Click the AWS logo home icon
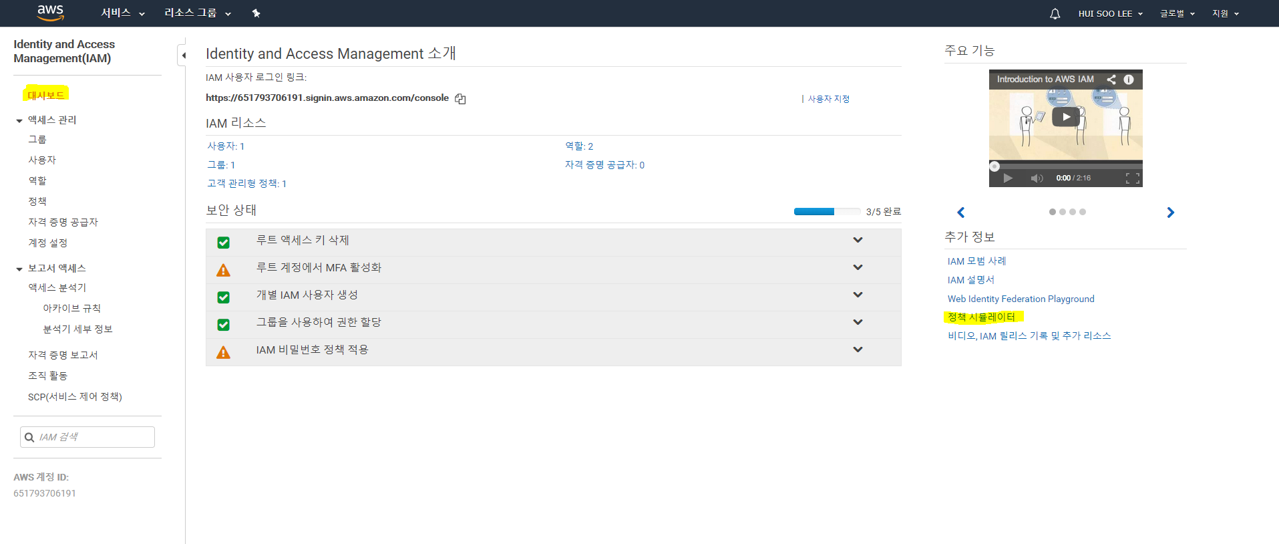 point(50,13)
